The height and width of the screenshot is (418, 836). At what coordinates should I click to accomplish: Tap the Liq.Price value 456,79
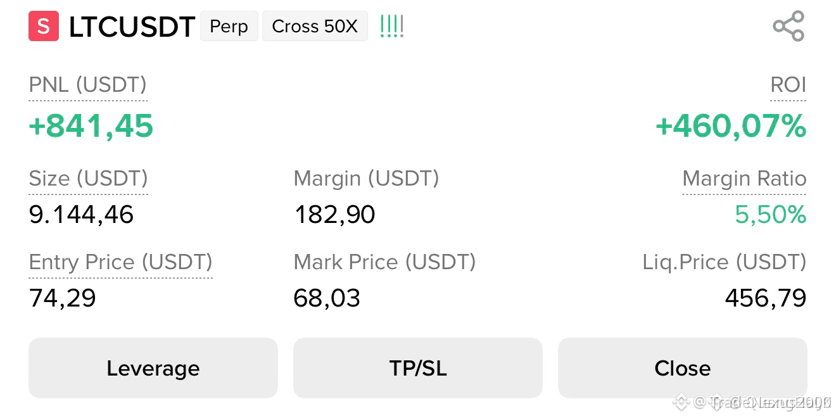(766, 298)
